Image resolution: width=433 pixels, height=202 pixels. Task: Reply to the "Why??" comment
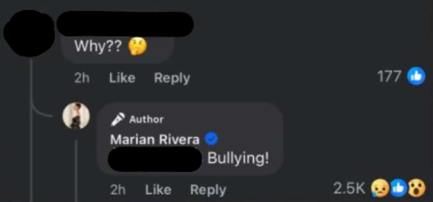click(x=172, y=78)
